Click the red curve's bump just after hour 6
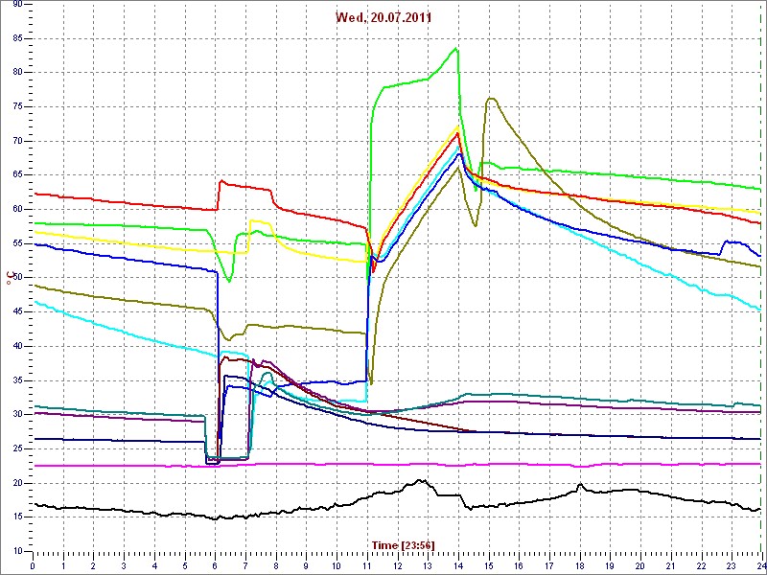 (221, 180)
